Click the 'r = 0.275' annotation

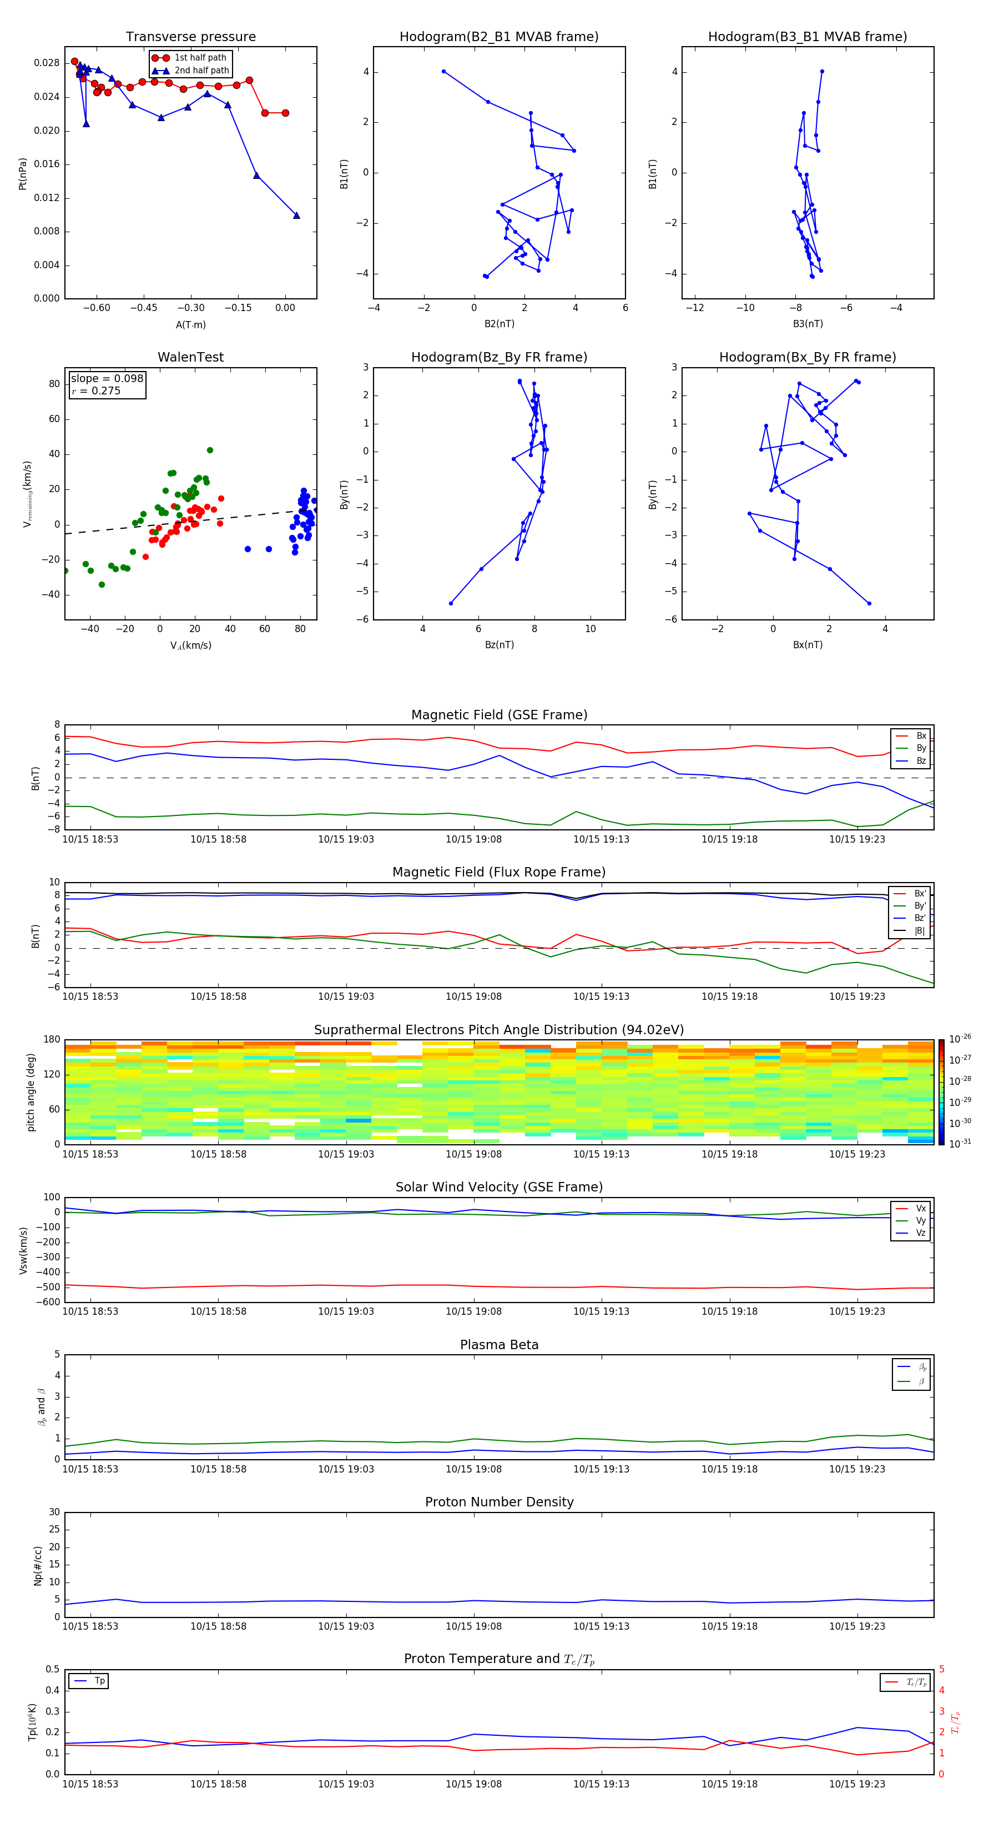(96, 390)
